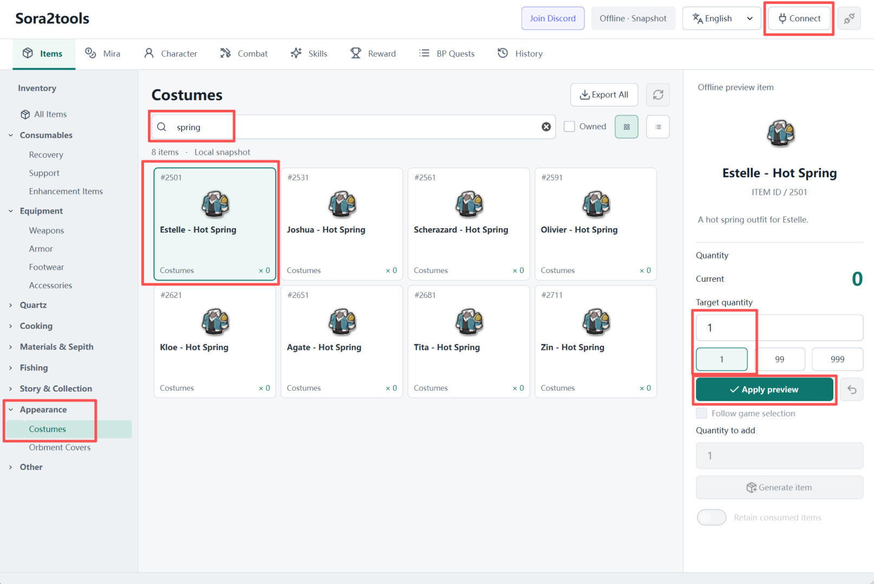
Task: Click the link/unlink icon beside Connect
Action: (x=849, y=18)
